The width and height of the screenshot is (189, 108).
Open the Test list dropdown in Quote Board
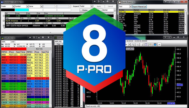tap(130, 6)
